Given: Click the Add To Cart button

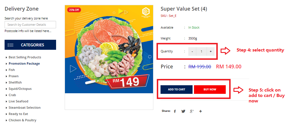Looking at the screenshot, I should click(176, 90).
